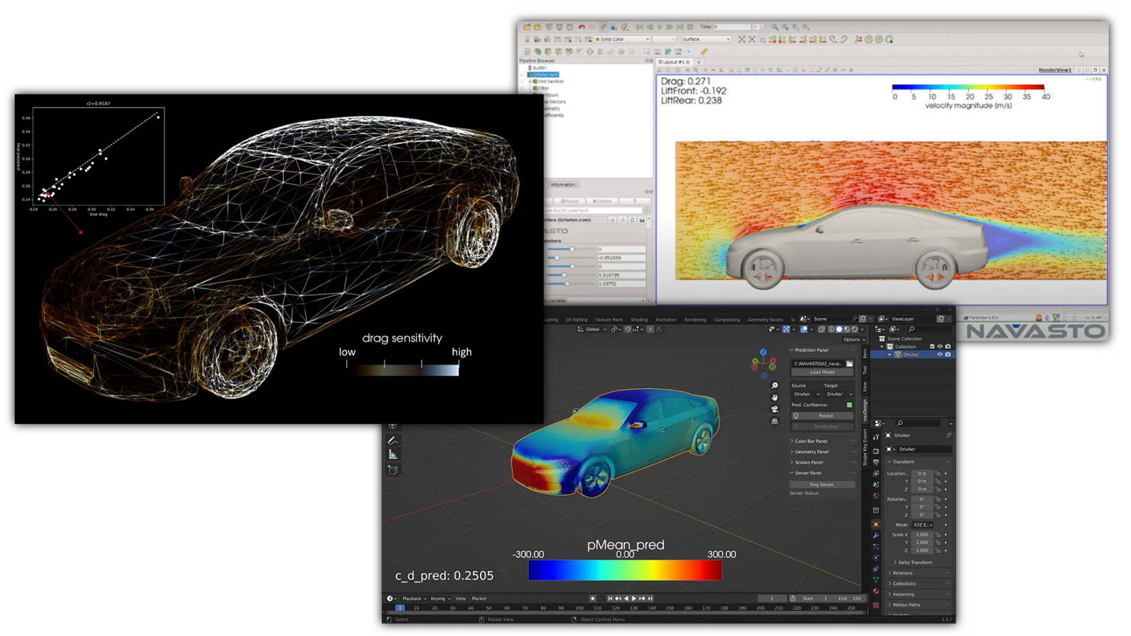This screenshot has height=636, width=1131.
Task: Open the Blender viewport Options dropdown
Action: tap(853, 339)
